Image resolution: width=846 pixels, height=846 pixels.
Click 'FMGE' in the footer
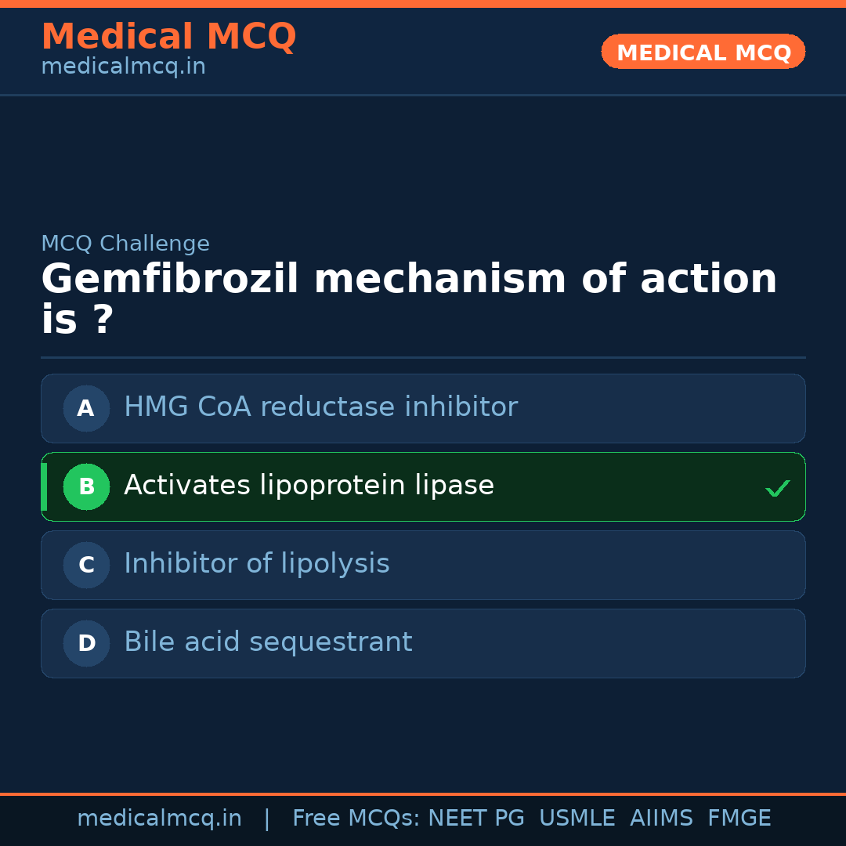tap(739, 819)
